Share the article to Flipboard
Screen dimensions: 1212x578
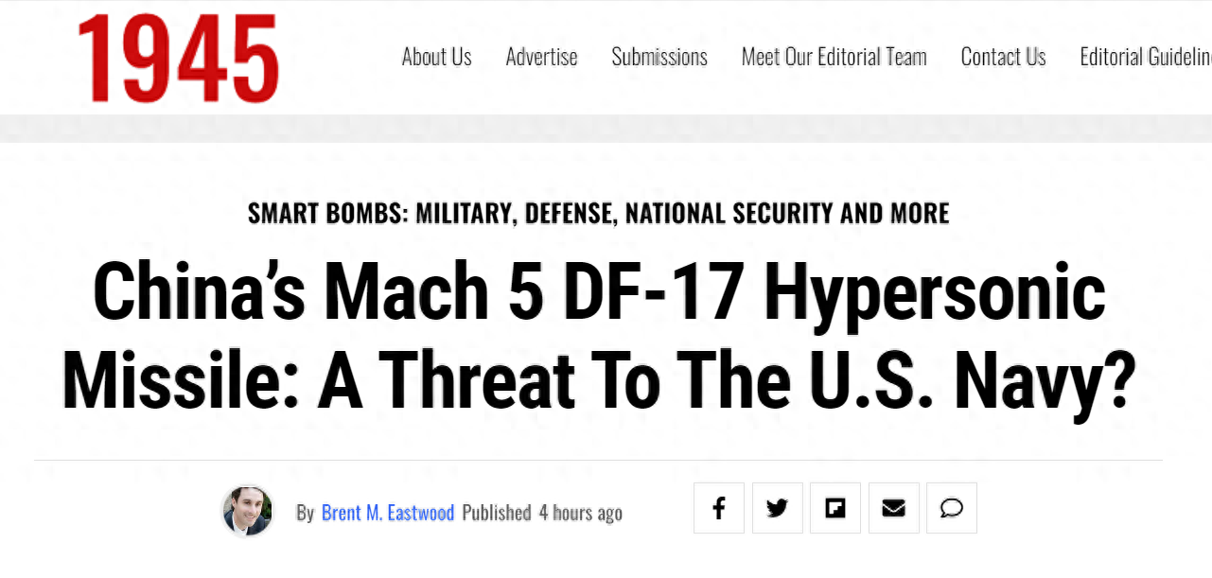point(835,509)
